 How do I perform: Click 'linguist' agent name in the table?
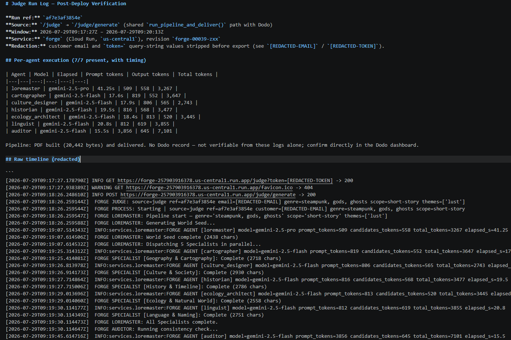pyautogui.click(x=23, y=124)
